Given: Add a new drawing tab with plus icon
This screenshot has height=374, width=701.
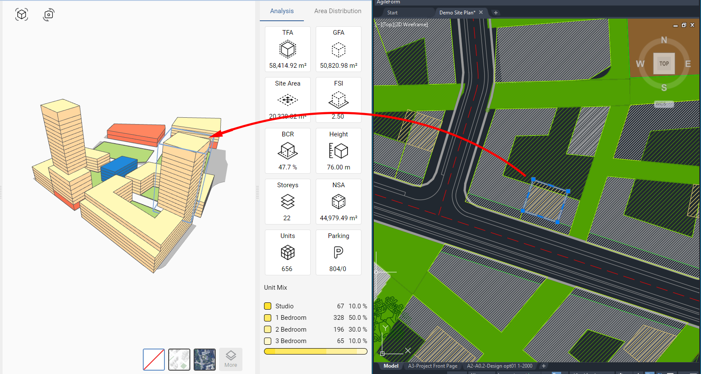Looking at the screenshot, I should pos(496,13).
